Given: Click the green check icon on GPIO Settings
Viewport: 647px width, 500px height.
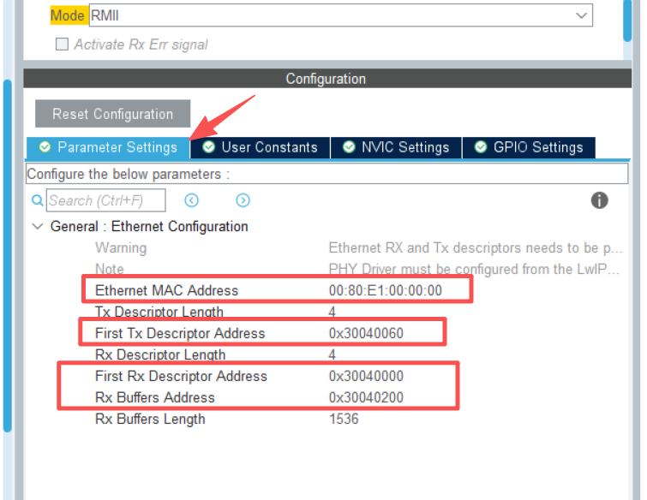Looking at the screenshot, I should 481,147.
